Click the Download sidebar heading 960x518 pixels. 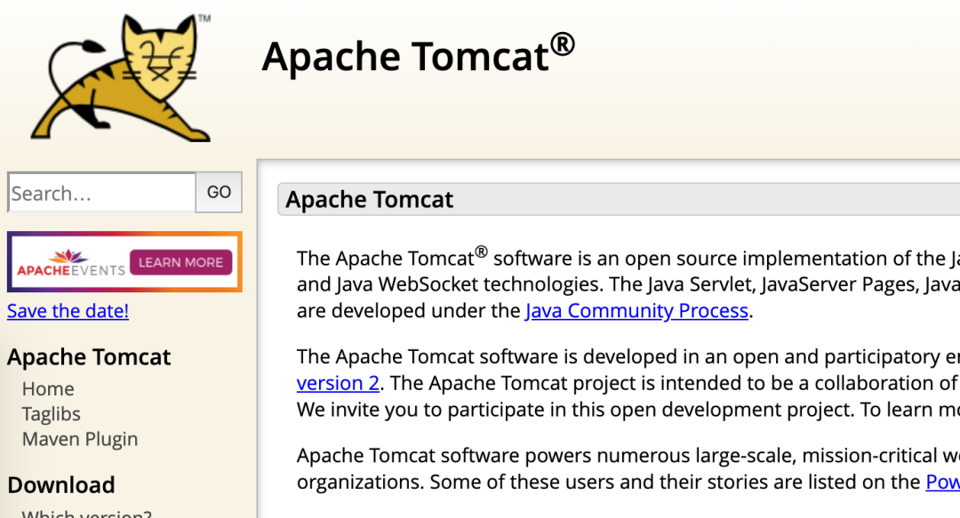[x=61, y=485]
